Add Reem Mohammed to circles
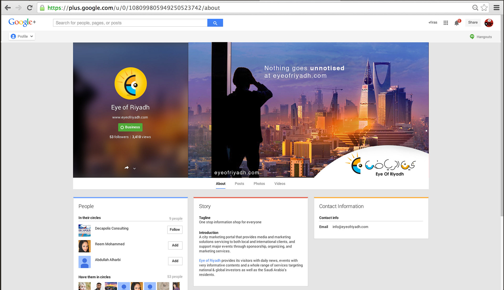The image size is (504, 290). pyautogui.click(x=175, y=245)
